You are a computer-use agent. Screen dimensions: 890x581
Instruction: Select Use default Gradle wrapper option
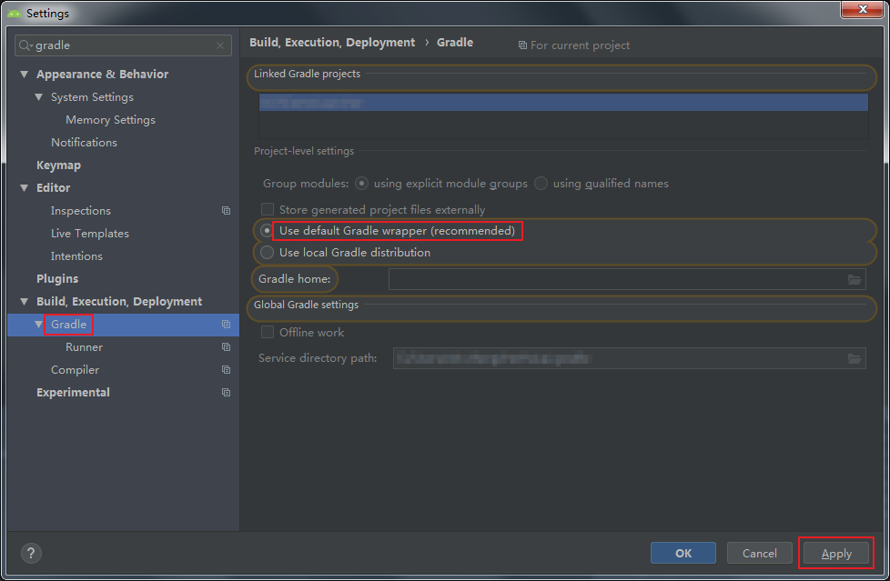click(x=267, y=231)
